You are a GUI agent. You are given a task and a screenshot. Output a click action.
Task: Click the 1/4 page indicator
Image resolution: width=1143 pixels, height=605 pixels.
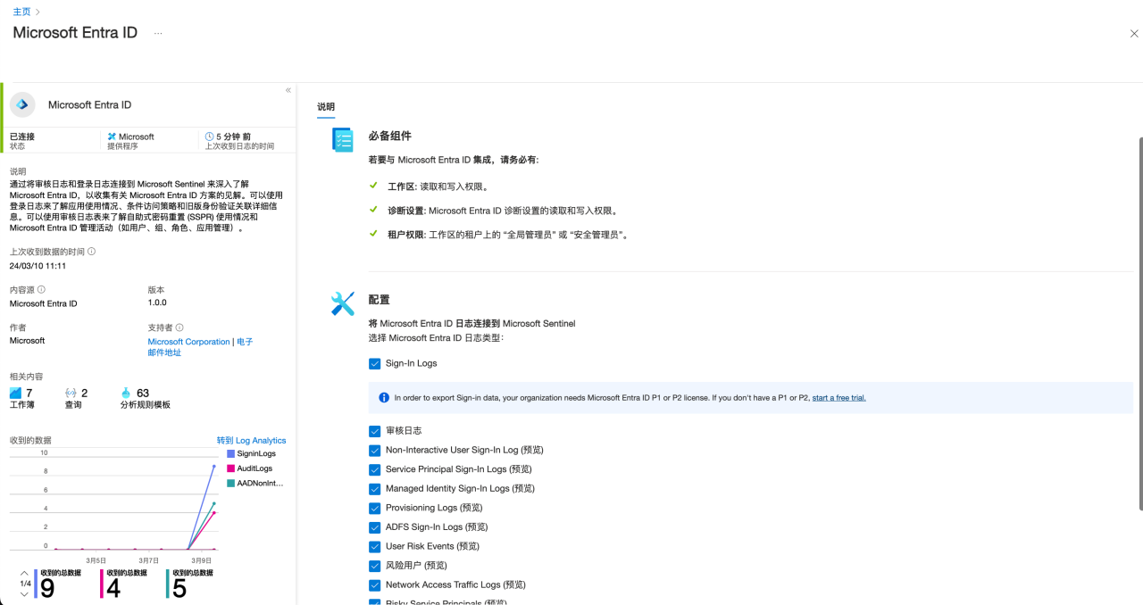[x=24, y=584]
